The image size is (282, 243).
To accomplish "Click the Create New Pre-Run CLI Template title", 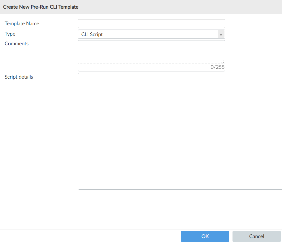I will [41, 7].
